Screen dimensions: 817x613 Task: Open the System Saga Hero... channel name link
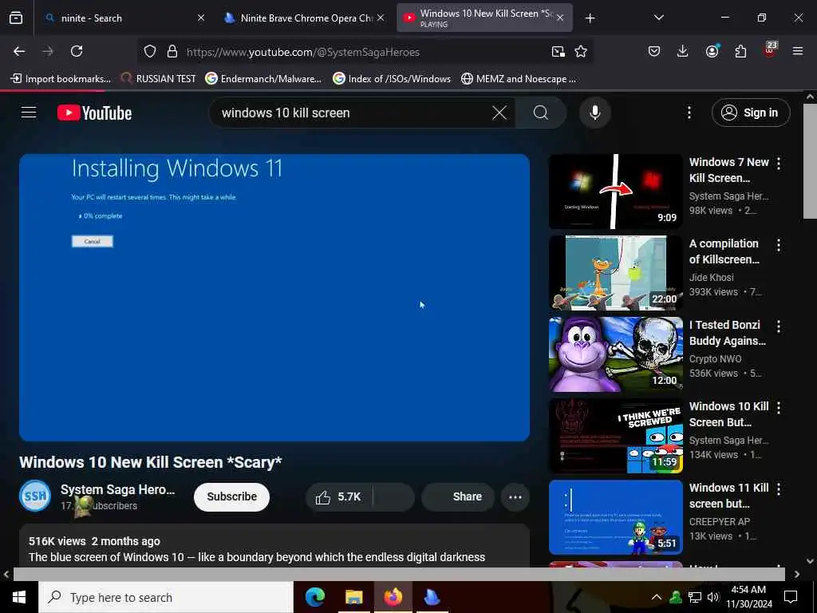point(117,489)
